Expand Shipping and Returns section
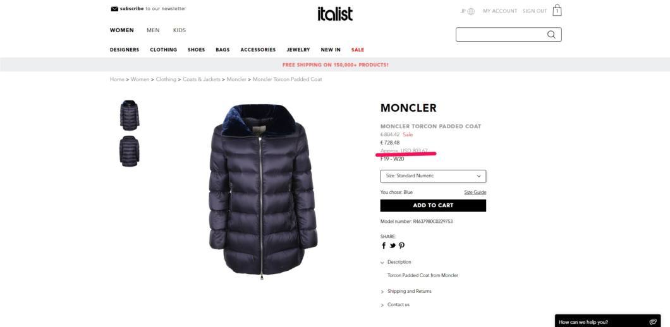Image resolution: width=670 pixels, height=327 pixels. coord(406,291)
